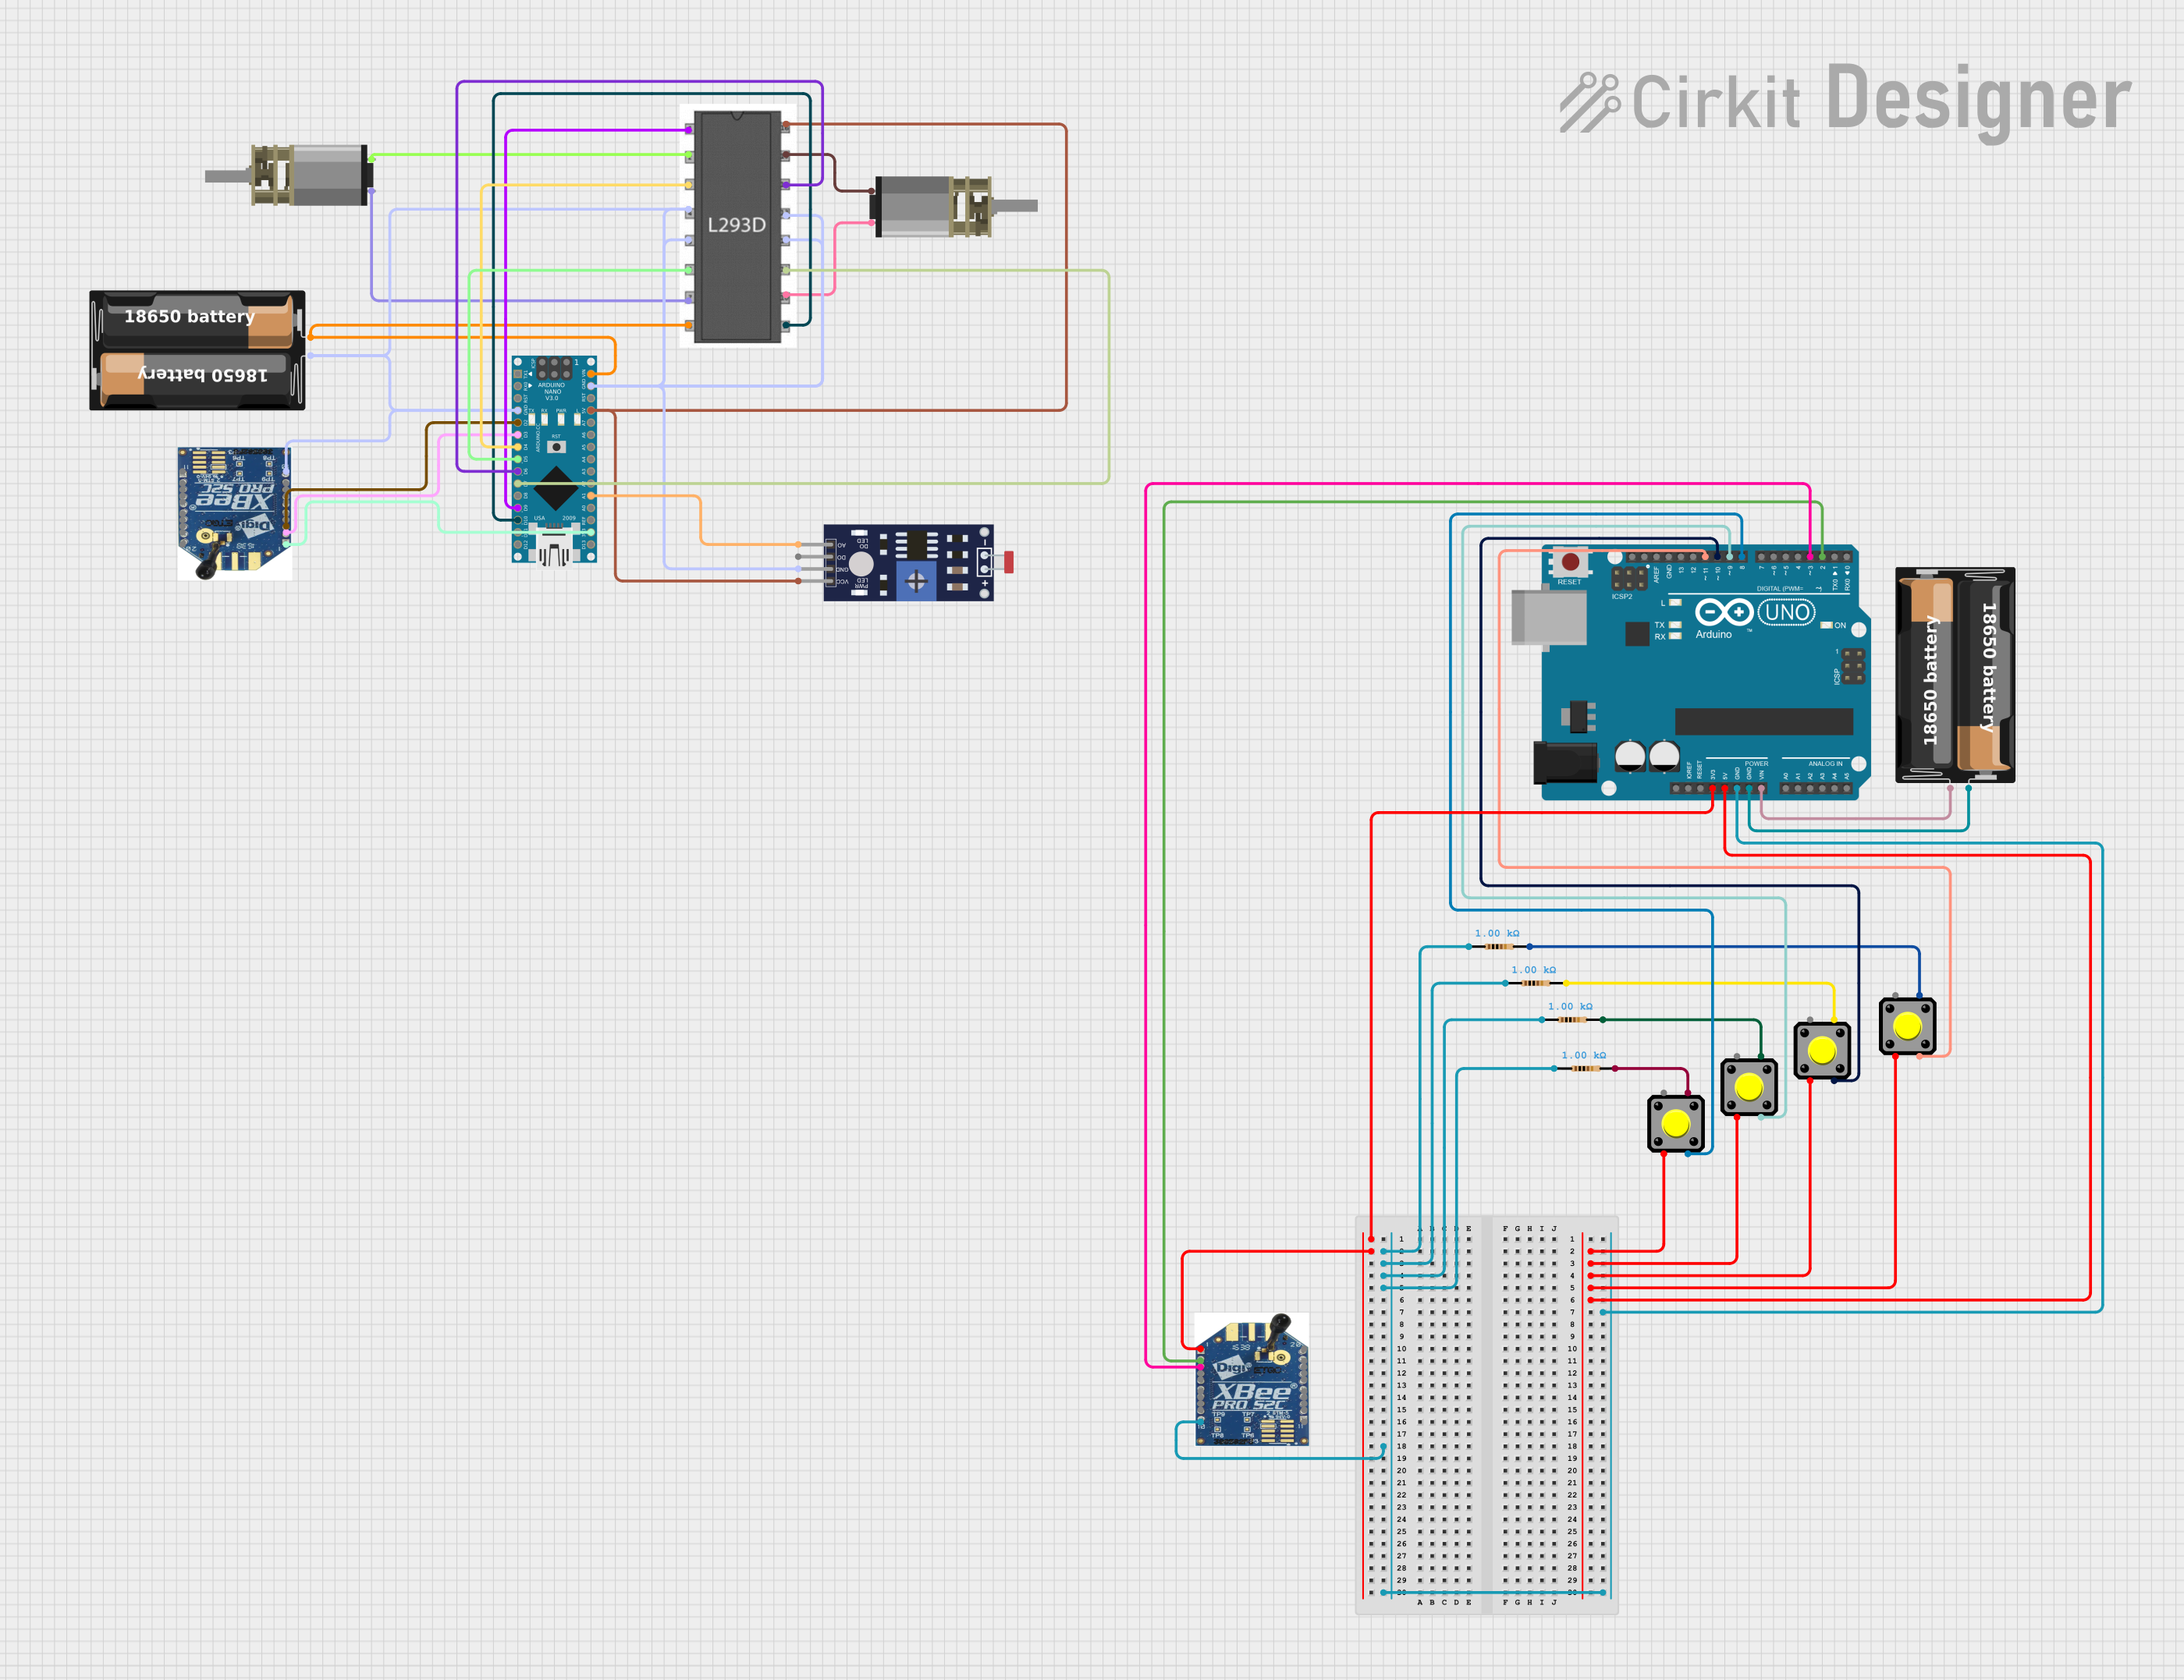Select the push button wired to the yellow wire
This screenshot has height=1680, width=2184.
pos(1822,1051)
